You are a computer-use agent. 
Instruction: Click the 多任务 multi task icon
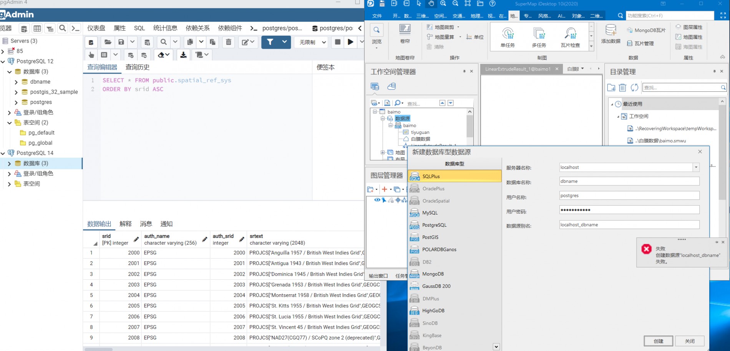539,37
